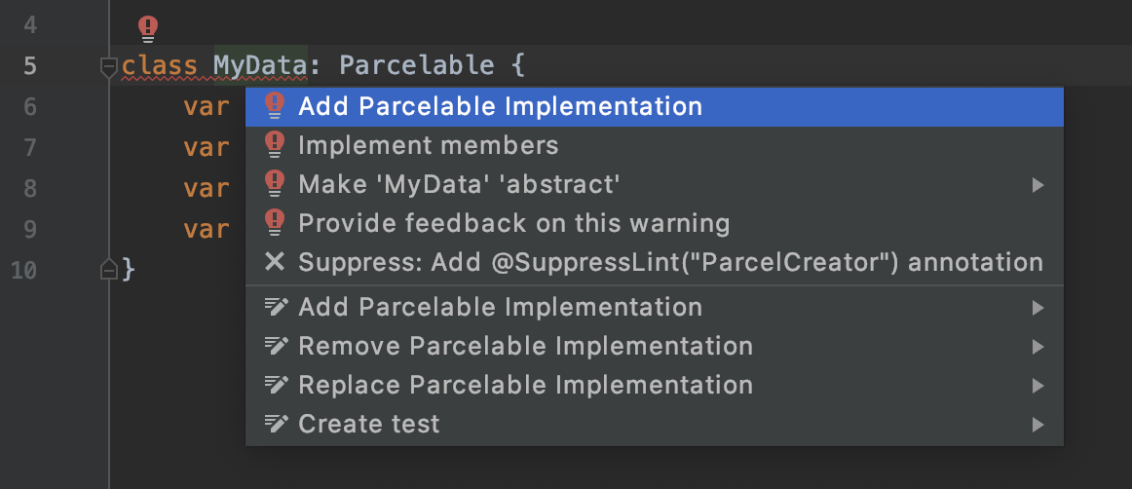The height and width of the screenshot is (489, 1132).
Task: Click pencil icon beside Remove Parcelable Implementation
Action: (276, 346)
